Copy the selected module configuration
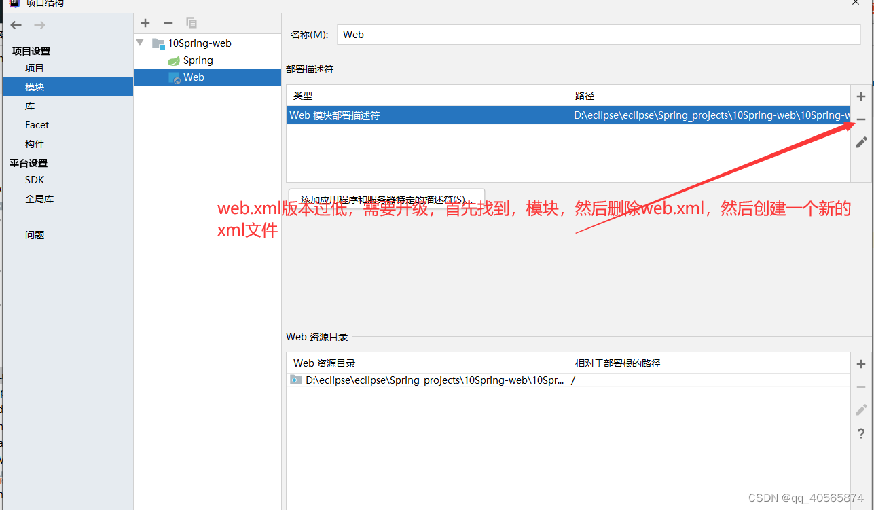 192,23
